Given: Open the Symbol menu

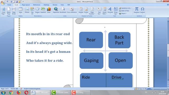Looking at the screenshot, I should (143, 11).
